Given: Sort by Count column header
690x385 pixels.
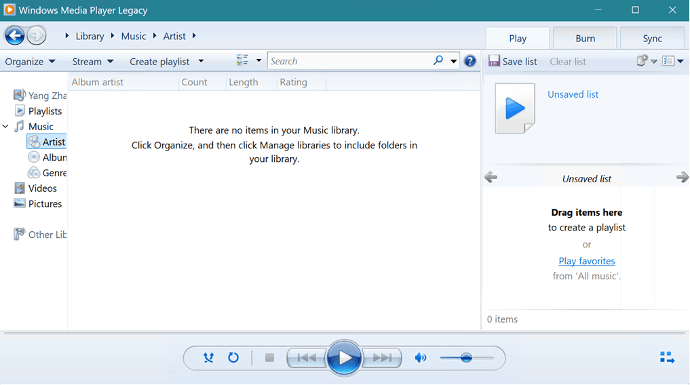Looking at the screenshot, I should [x=202, y=82].
